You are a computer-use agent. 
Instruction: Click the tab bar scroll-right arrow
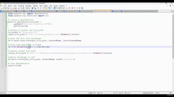point(173,11)
